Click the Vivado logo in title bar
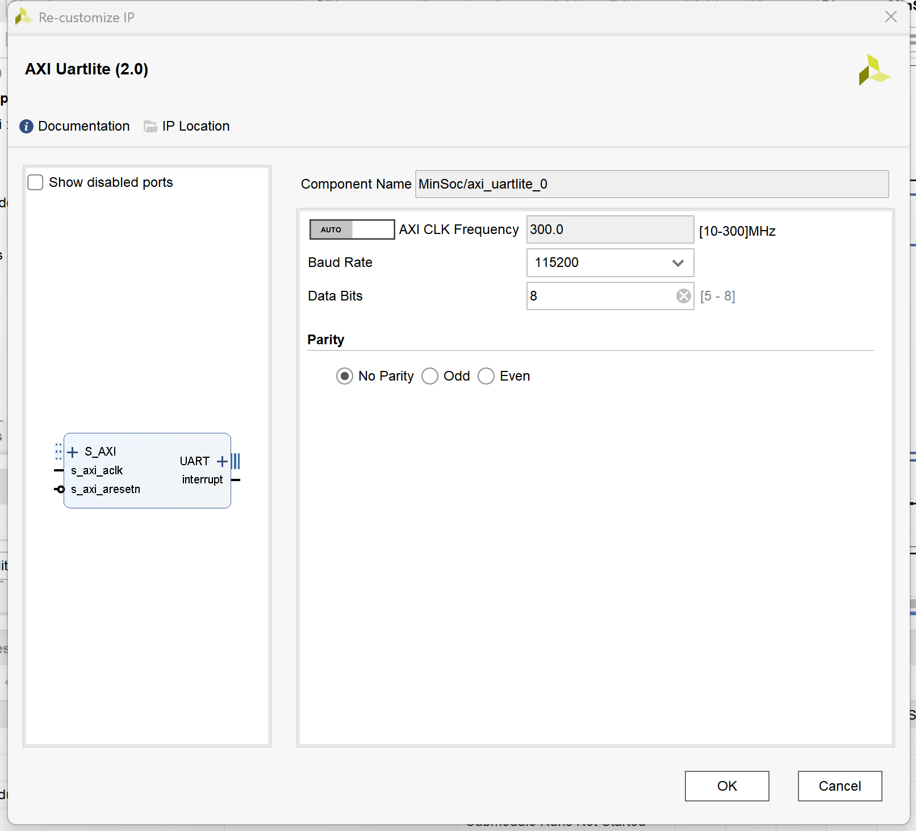This screenshot has width=916, height=831. click(23, 17)
